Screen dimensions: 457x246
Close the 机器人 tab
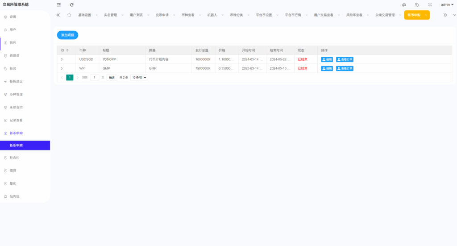click(x=223, y=15)
